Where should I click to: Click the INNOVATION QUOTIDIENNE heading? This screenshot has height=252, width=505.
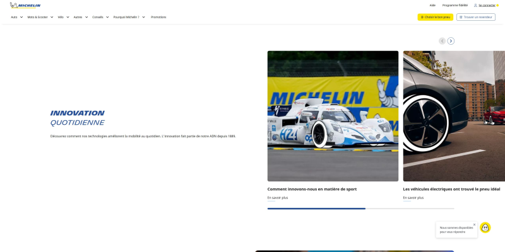[77, 118]
